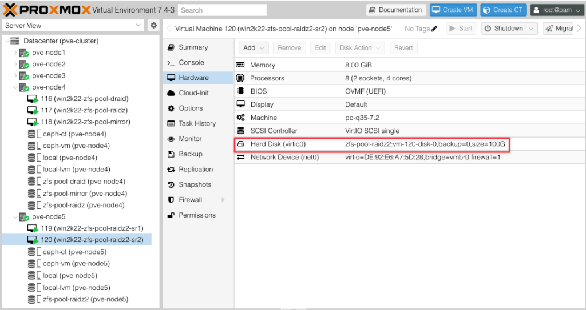Open the Server View dropdown
The image size is (586, 310).
pos(138,25)
